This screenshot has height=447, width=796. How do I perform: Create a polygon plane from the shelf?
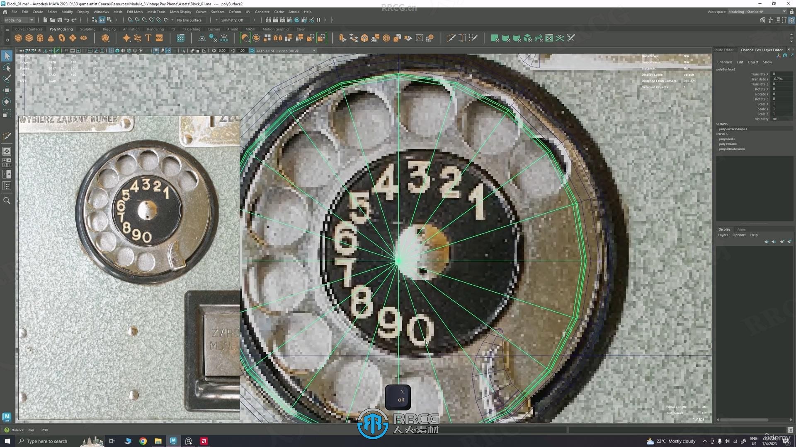73,38
